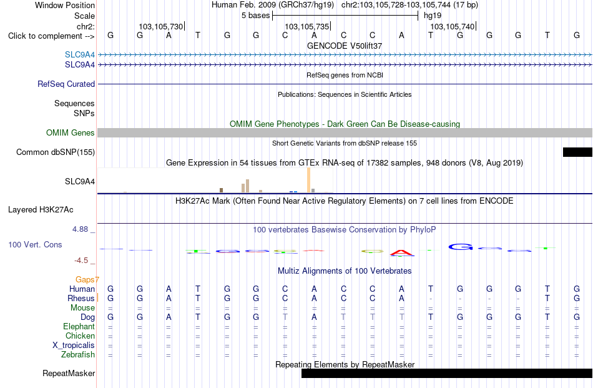Click 'Repeating Elements by RepeatMasker' title
This screenshot has width=593, height=388.
click(345, 364)
